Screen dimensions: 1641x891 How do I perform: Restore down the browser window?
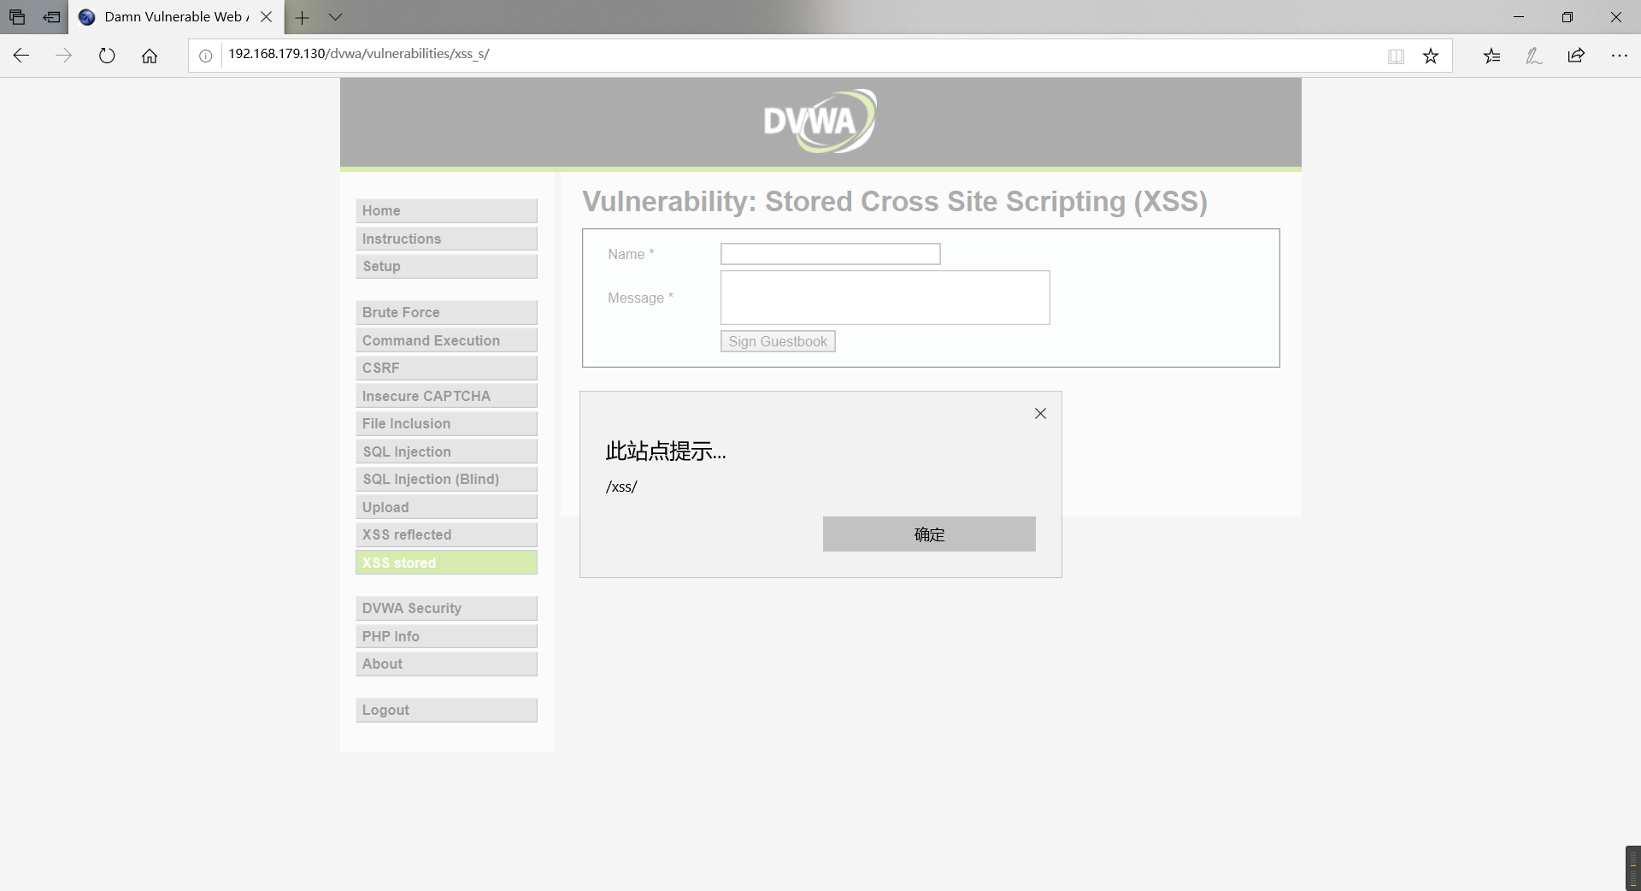pos(1567,17)
